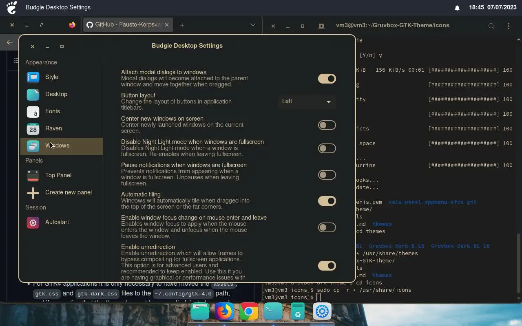Select the pinned Firefox tab icon
522x326 pixels.
point(72,25)
